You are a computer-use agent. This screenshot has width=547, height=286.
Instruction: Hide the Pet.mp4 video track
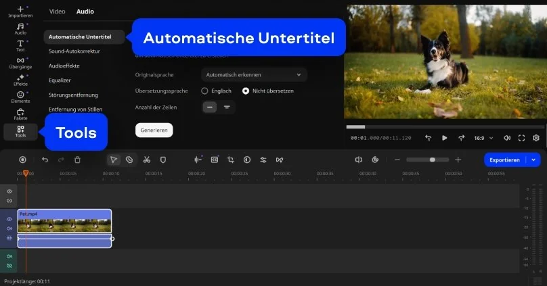(9, 219)
